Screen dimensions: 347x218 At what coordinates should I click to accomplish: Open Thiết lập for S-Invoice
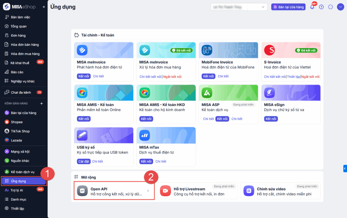[x=294, y=77]
